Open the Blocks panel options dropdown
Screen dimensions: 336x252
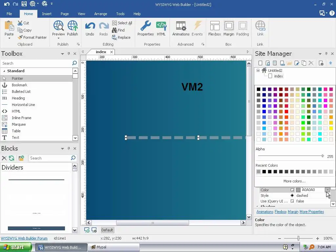62,149
